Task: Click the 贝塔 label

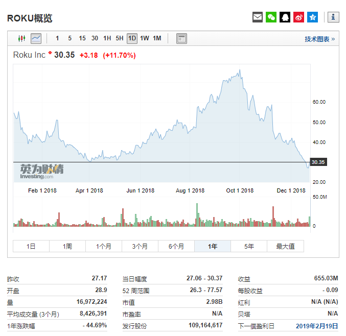Action: 244,314
